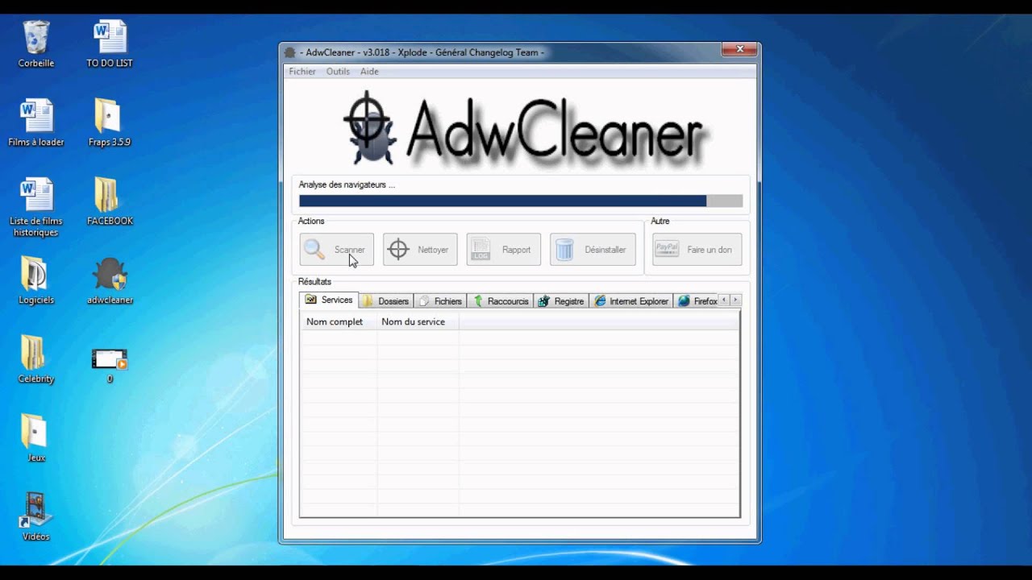This screenshot has height=580, width=1032.
Task: Click the Scanner button
Action: pyautogui.click(x=337, y=250)
